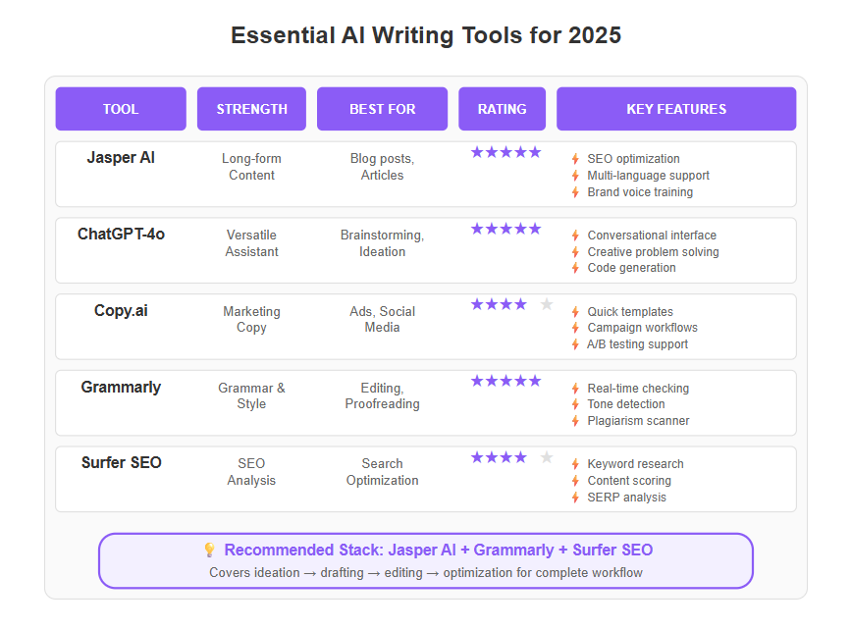Click the TOOL column header

(x=121, y=109)
